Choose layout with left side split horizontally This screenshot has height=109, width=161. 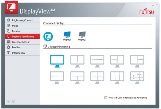click(x=117, y=61)
